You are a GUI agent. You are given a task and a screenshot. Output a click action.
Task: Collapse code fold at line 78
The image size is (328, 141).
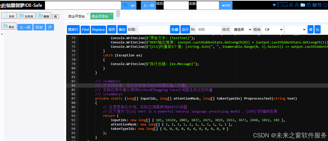77,60
